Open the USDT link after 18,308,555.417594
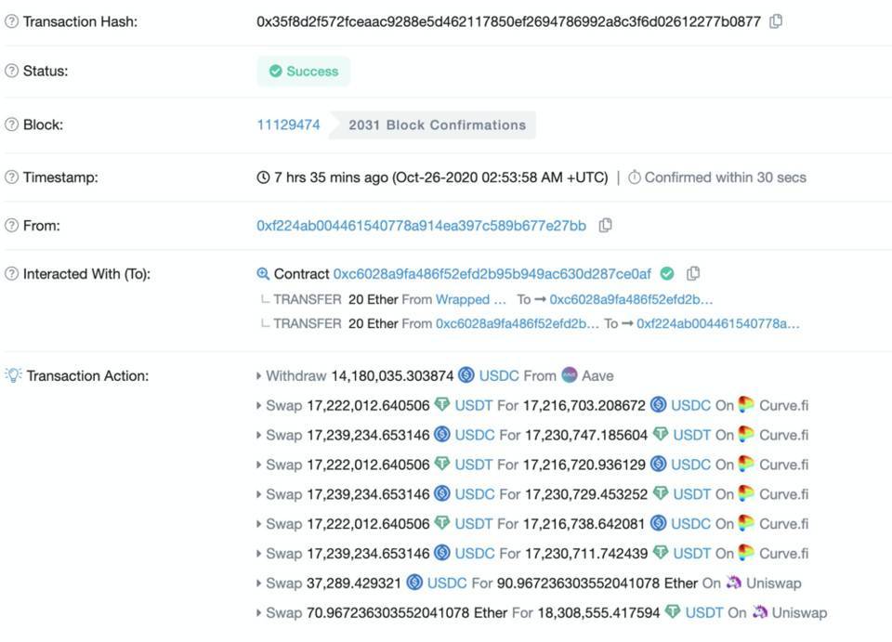The width and height of the screenshot is (892, 642). click(704, 612)
